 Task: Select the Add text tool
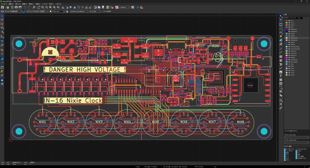tap(281, 76)
